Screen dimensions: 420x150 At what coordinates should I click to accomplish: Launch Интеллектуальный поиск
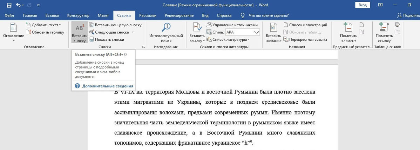click(166, 32)
